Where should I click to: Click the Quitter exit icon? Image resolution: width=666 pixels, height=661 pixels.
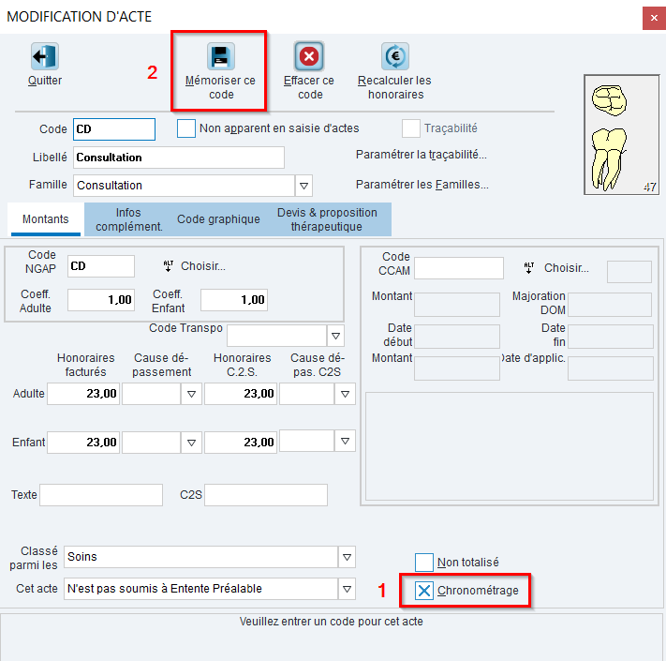click(45, 56)
